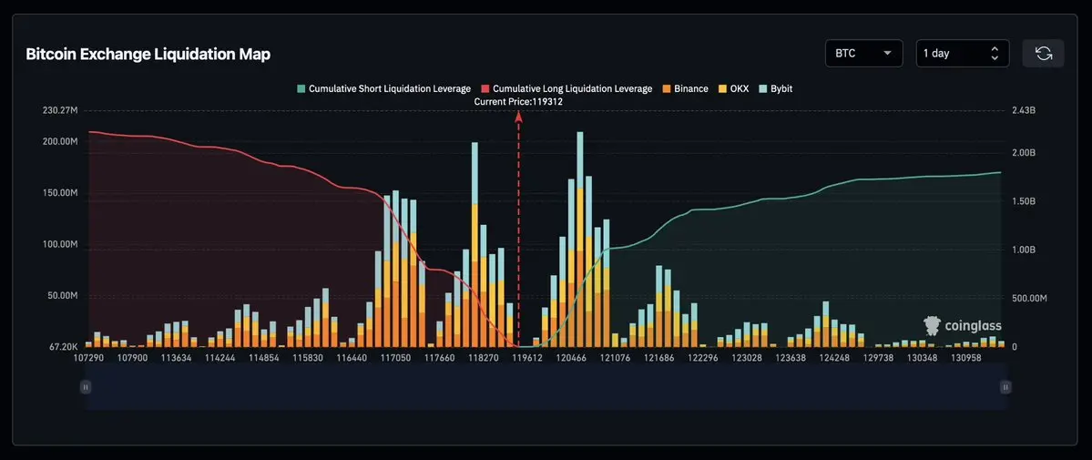
Task: Toggle the Binance legend series
Action: click(x=685, y=88)
